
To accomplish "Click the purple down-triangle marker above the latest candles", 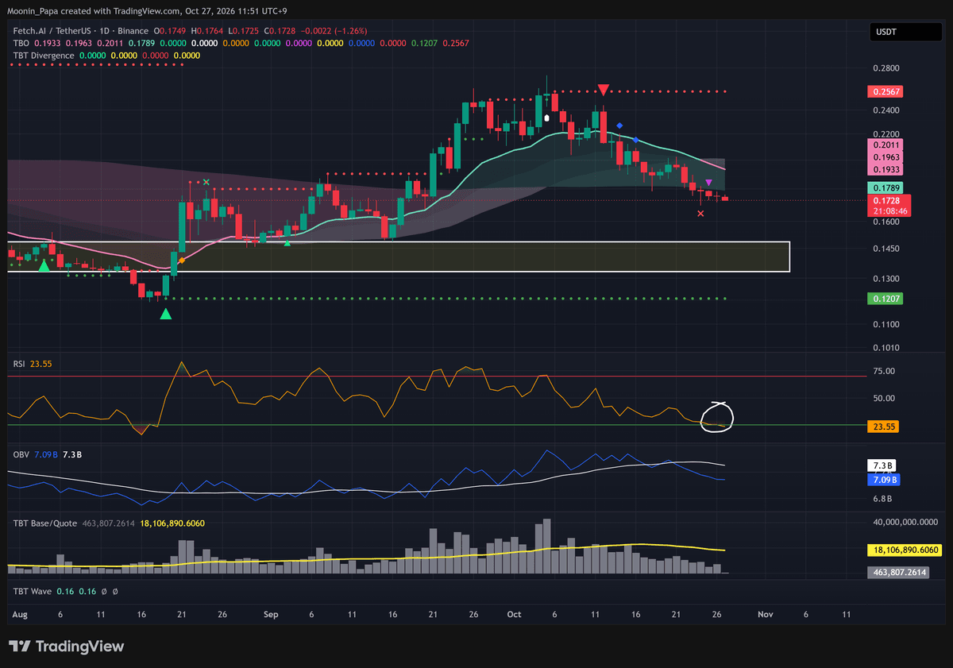I will (708, 183).
